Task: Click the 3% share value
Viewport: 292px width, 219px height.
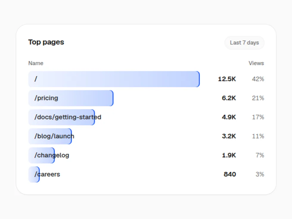Action: point(260,174)
